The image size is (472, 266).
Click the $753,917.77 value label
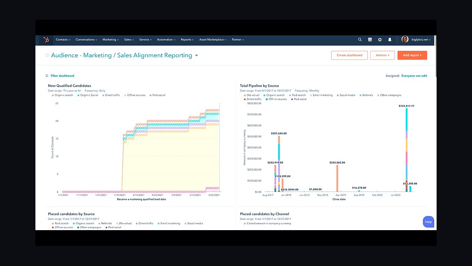406,106
